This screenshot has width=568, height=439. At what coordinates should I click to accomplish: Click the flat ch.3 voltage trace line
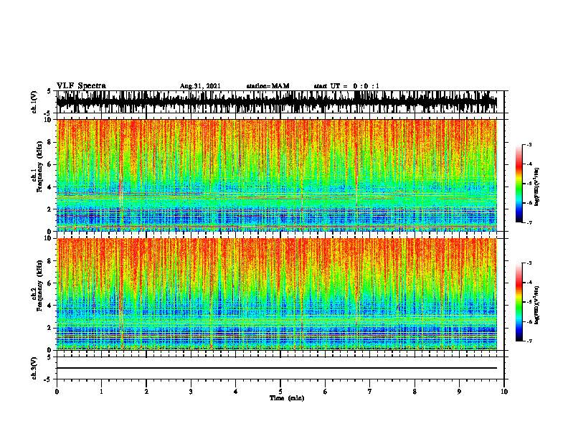point(276,368)
